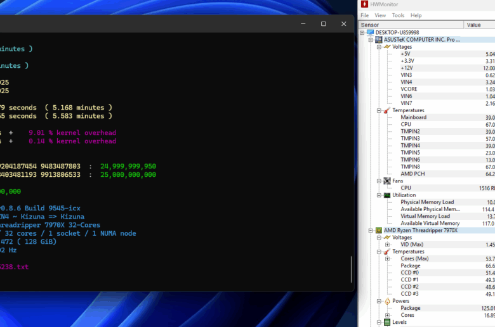Collapse the DESKTOP-U859998 root node

click(x=362, y=32)
